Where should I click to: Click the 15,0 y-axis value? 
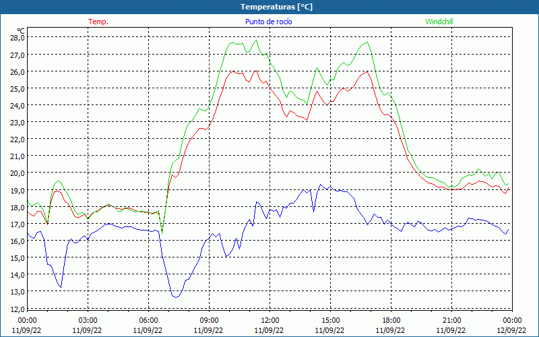pos(17,258)
